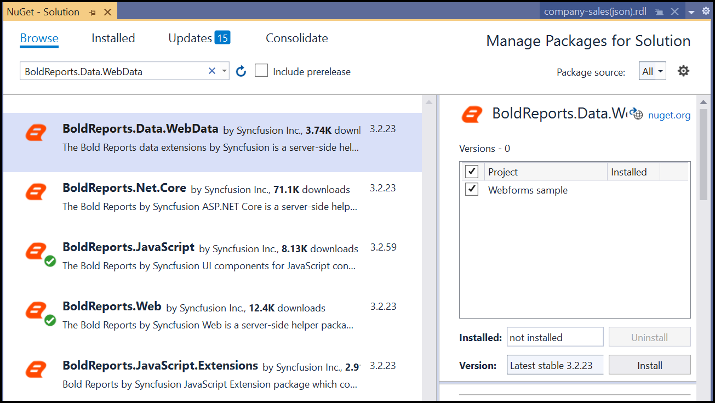Viewport: 715px width, 403px height.
Task: Select the BoldReports.JavaScript.Extensions package name
Action: 161,366
